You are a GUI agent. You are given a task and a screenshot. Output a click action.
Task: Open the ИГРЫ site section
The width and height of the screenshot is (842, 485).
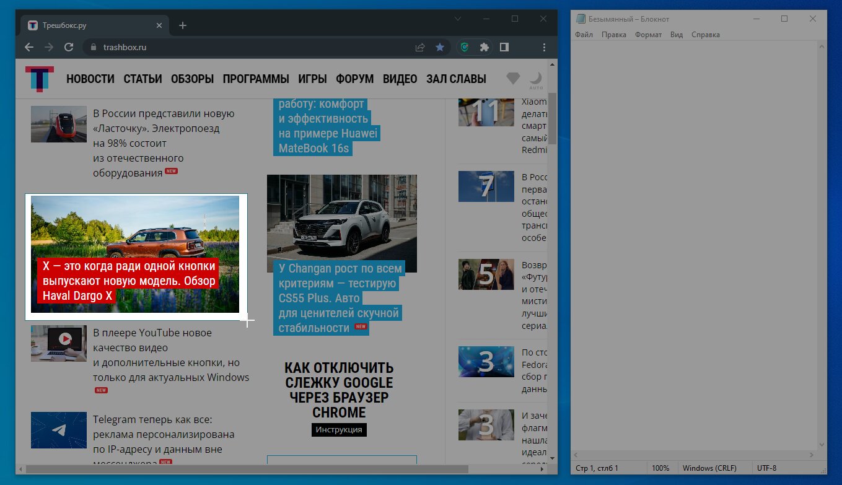coord(313,79)
